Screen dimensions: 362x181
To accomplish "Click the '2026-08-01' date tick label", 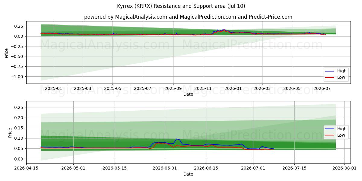I will (345, 168).
